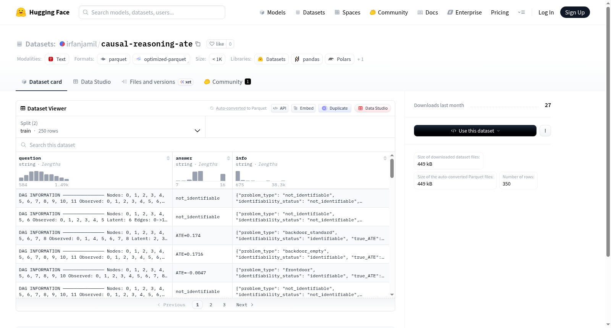Click the irfanjamil author link
This screenshot has height=328, width=611.
(82, 44)
